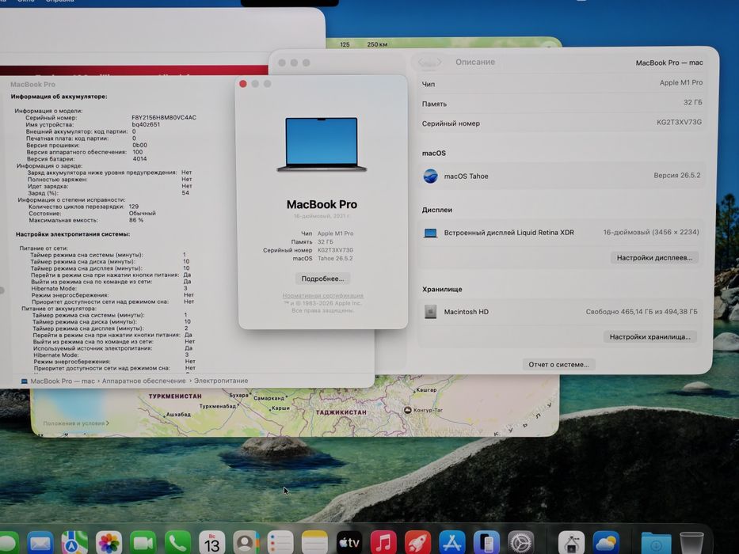Click the Подробнее… button
Image resolution: width=739 pixels, height=554 pixels.
point(323,279)
